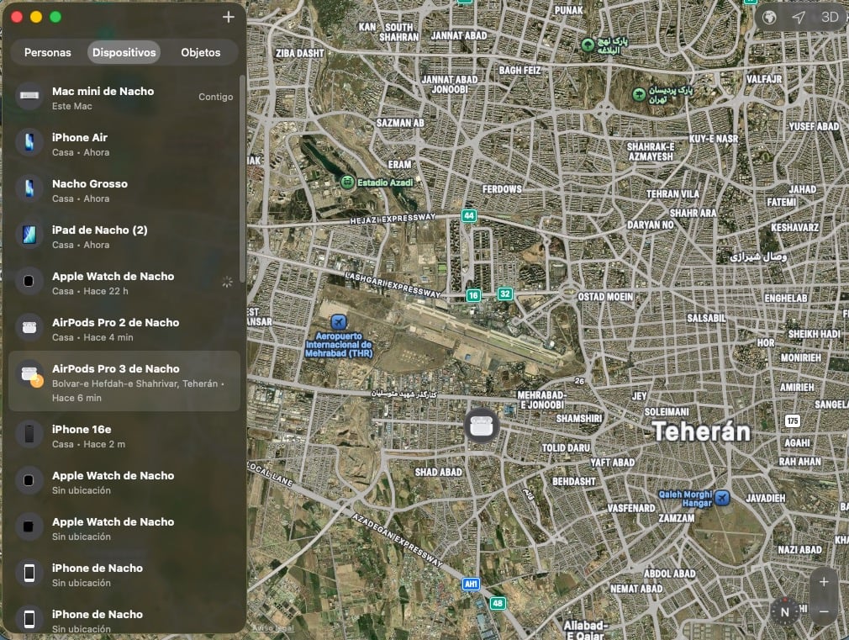
Task: Click the current location arrow icon
Action: (799, 18)
